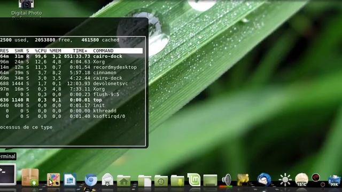Viewport: 342px width, 192px height.
Task: Click the dock applet labeled 99K
Action: 335,181
